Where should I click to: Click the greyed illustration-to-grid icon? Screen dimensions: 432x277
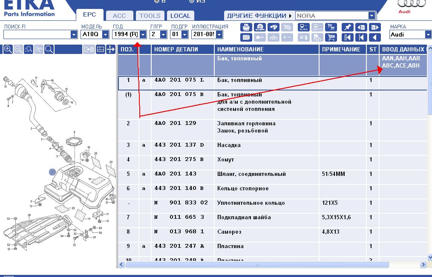pos(89,49)
